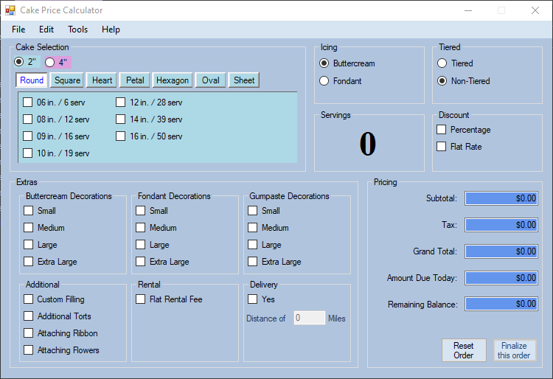Enable the Percentage discount
Screen dimensions: 553x379
point(442,130)
